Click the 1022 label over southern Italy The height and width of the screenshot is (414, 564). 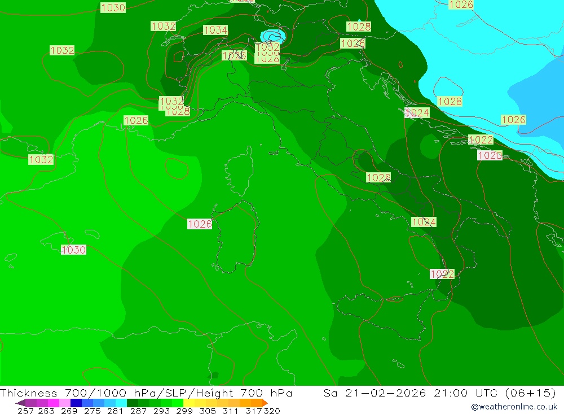pos(442,274)
